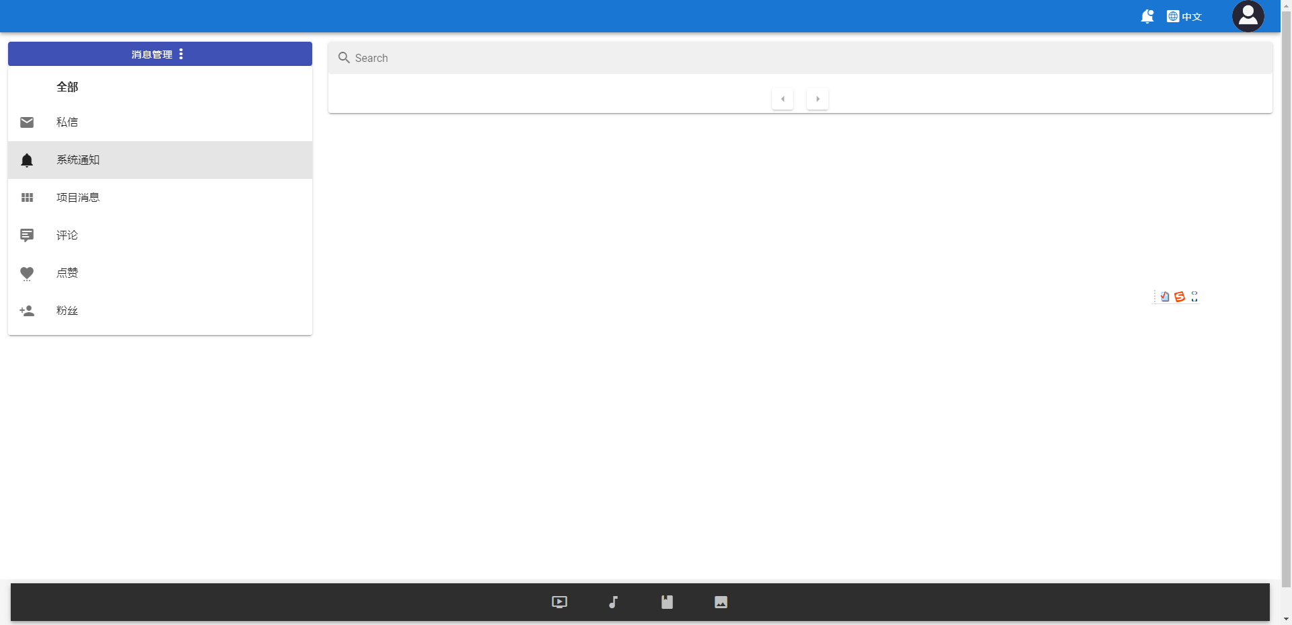The image size is (1292, 625).
Task: Click the comment bubble icon beside 评论
Action: point(27,235)
